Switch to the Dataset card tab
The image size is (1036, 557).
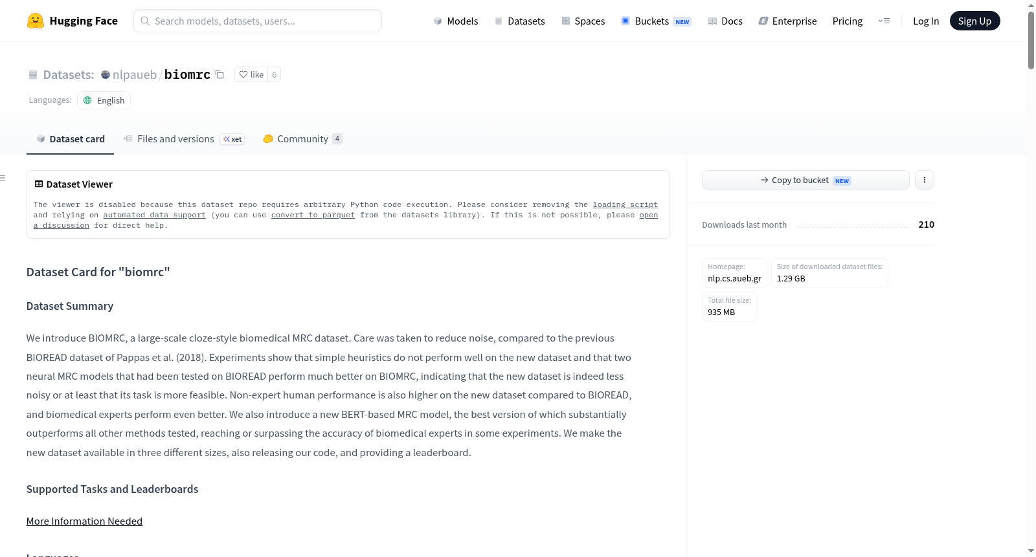point(70,139)
